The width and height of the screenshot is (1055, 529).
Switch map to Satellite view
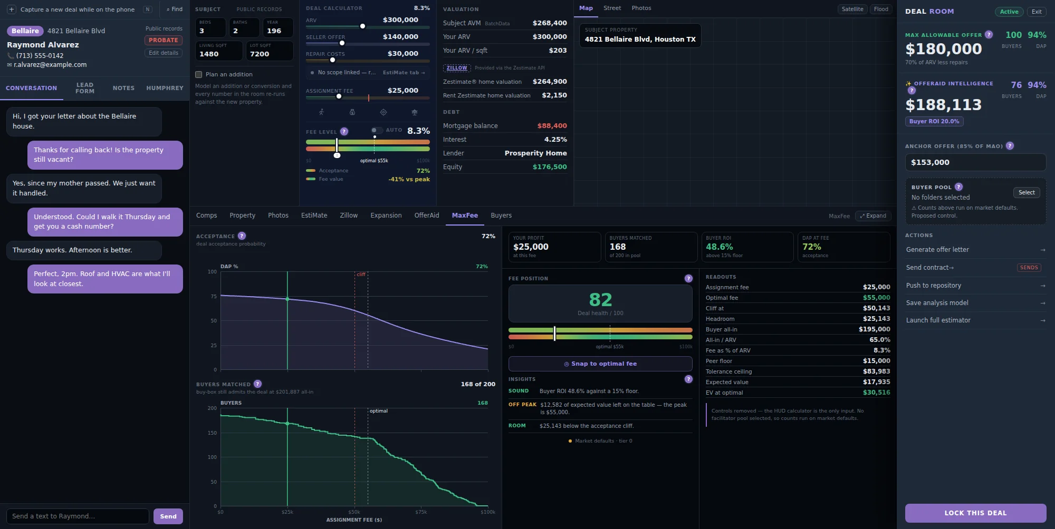point(852,9)
